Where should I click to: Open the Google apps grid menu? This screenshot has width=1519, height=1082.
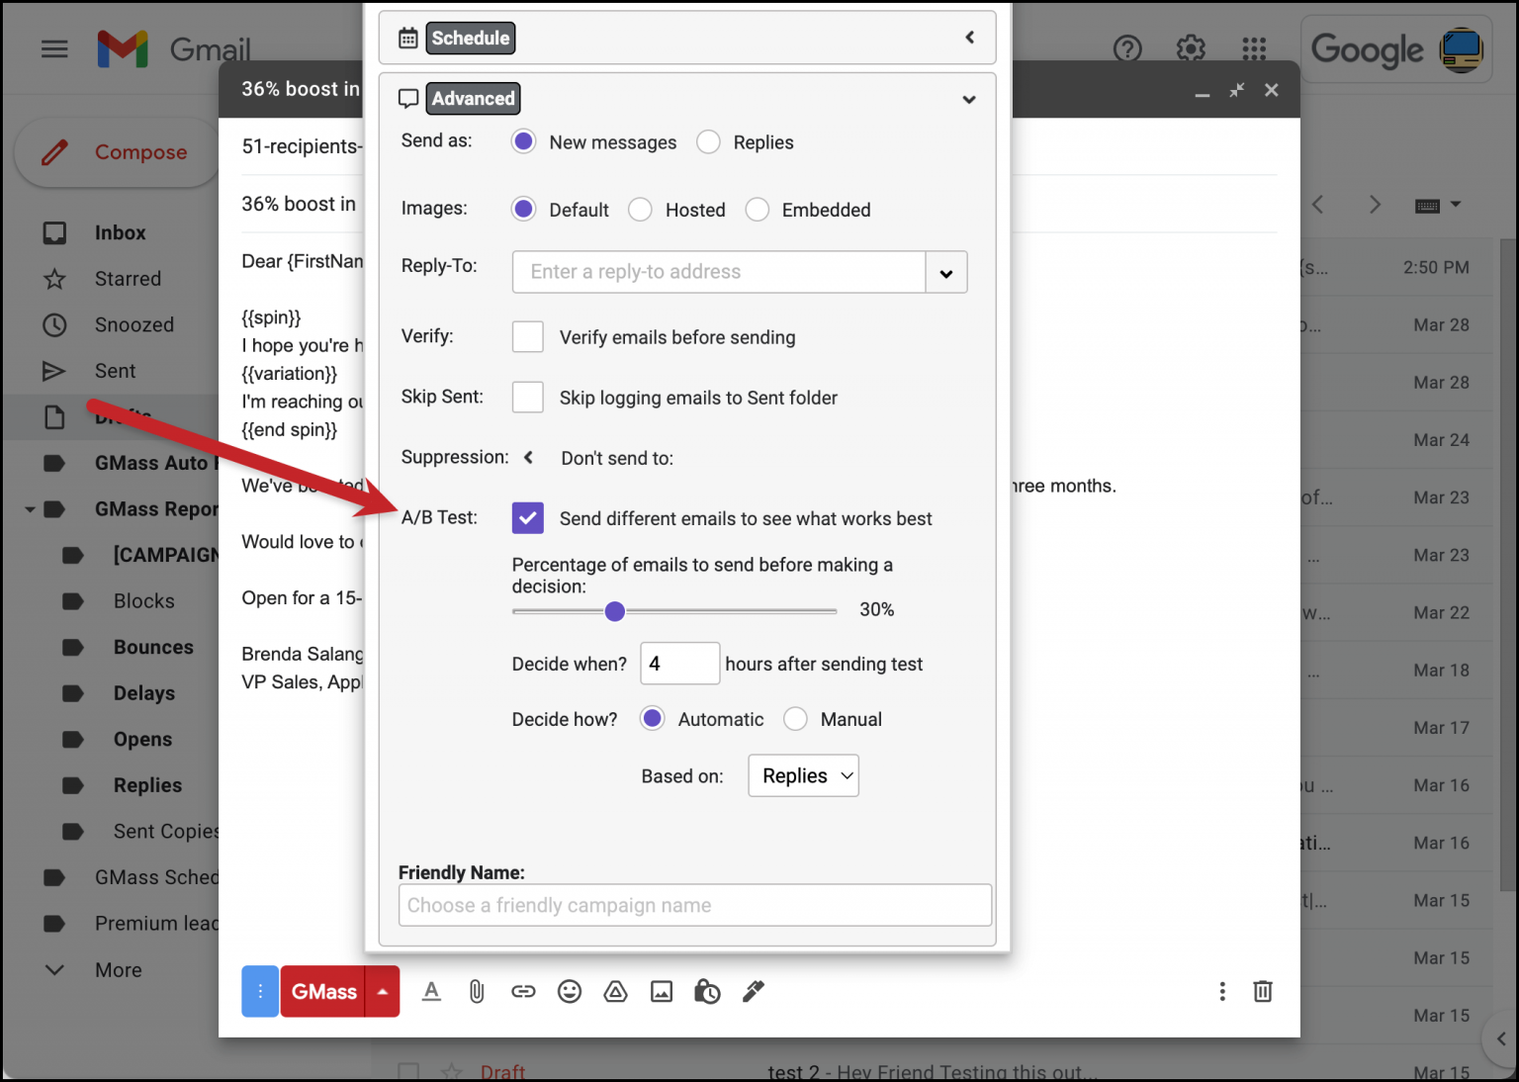[x=1253, y=47]
